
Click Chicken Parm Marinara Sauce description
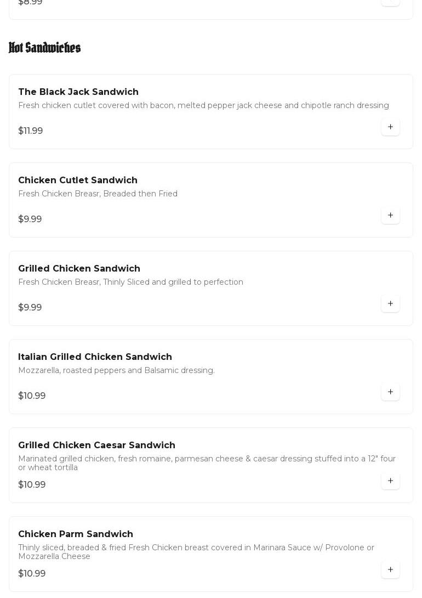point(196,551)
